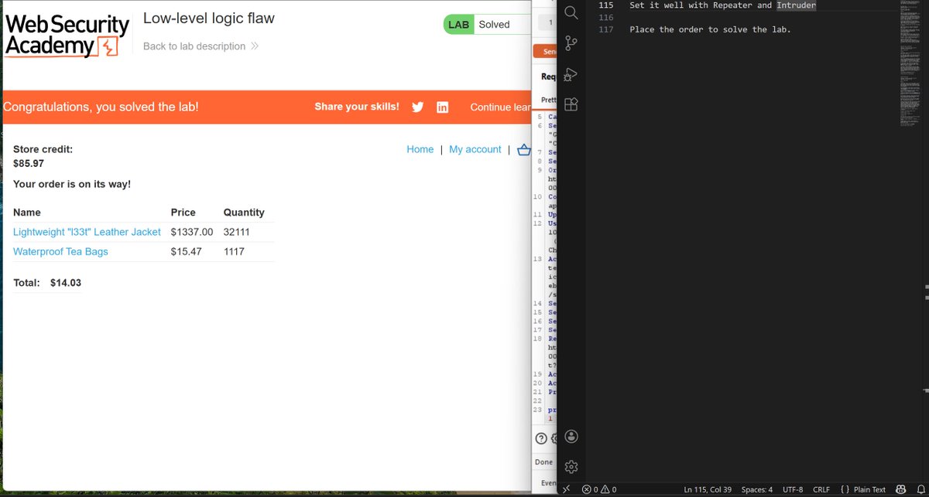Screen dimensions: 929x497
Task: Select the Pretty tab in Burp
Action: tap(549, 100)
